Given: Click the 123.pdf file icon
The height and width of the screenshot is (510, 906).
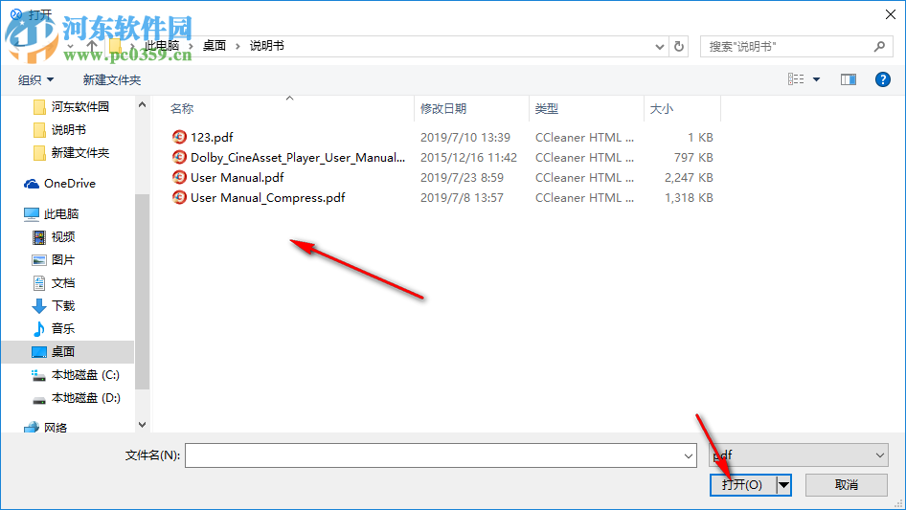Looking at the screenshot, I should 179,137.
